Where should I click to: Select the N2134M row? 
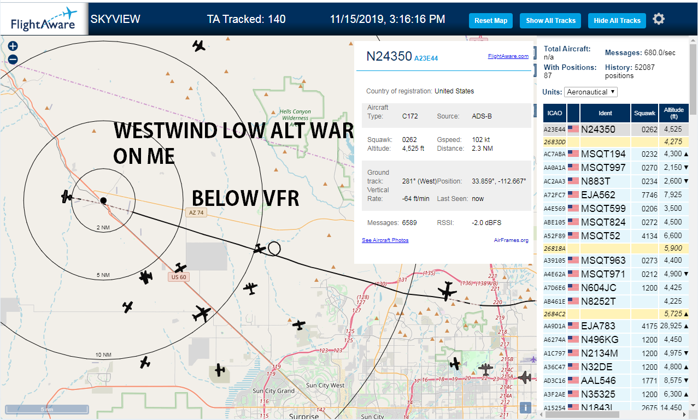615,353
